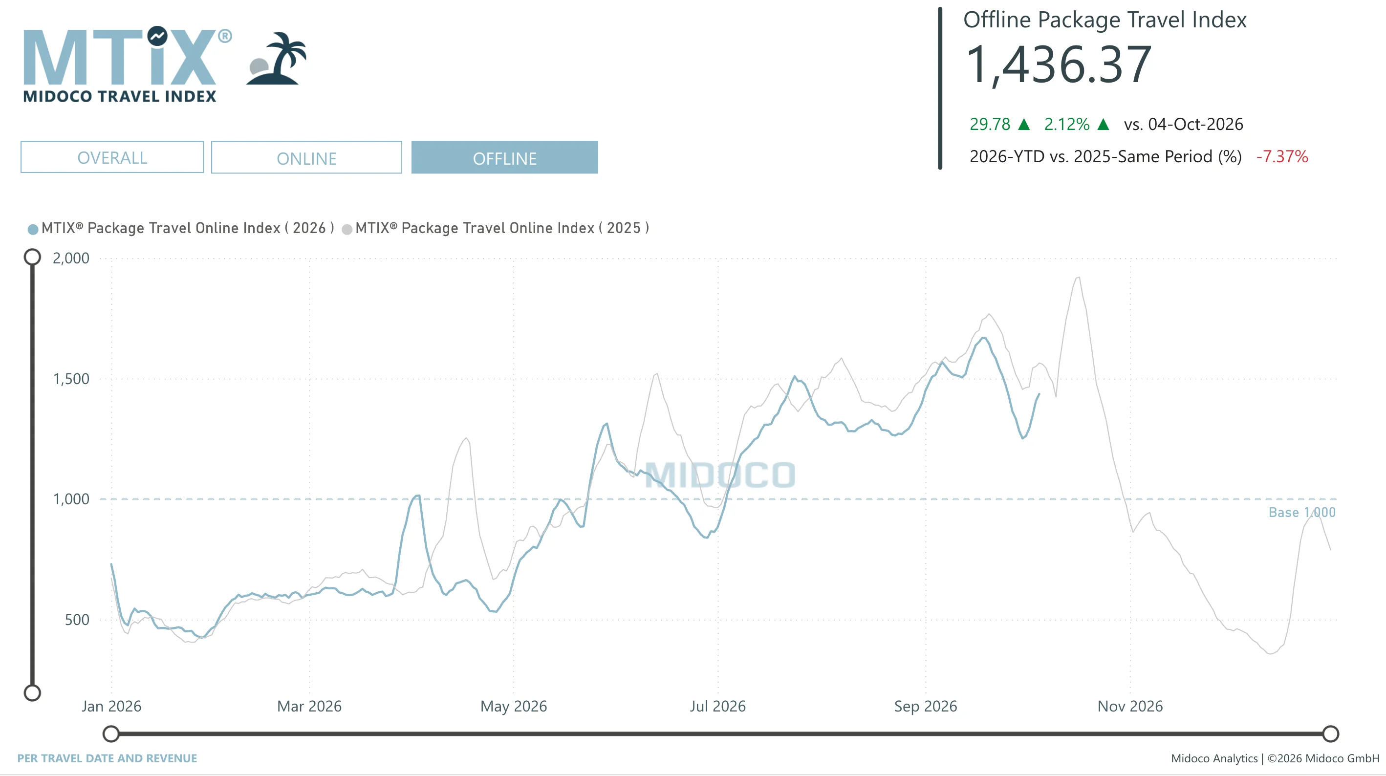Grab the top handle of vertical zoom slider
The image size is (1386, 776).
pyautogui.click(x=32, y=257)
